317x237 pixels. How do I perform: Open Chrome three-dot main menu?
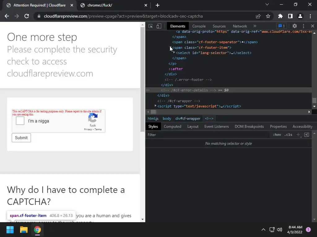tap(310, 16)
